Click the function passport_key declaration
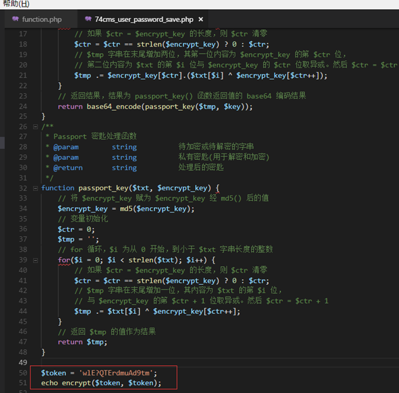The image size is (399, 393). [130, 188]
